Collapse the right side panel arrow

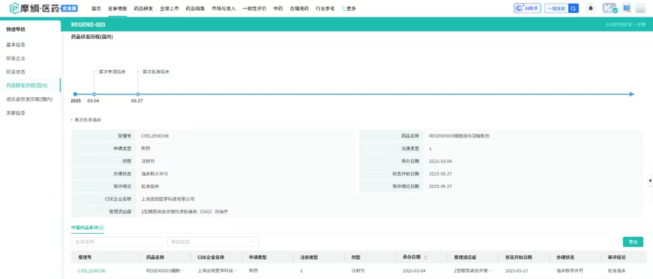pos(650,181)
